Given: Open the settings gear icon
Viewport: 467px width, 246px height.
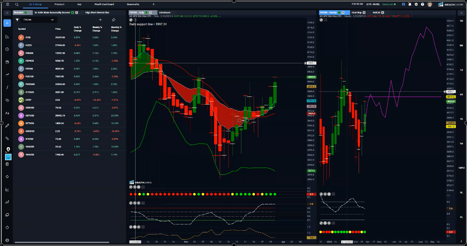Looking at the screenshot, I should pos(416,5).
